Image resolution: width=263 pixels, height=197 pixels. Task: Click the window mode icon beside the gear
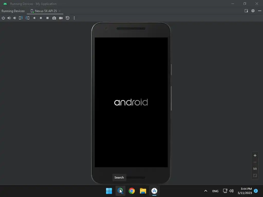pyautogui.click(x=246, y=11)
